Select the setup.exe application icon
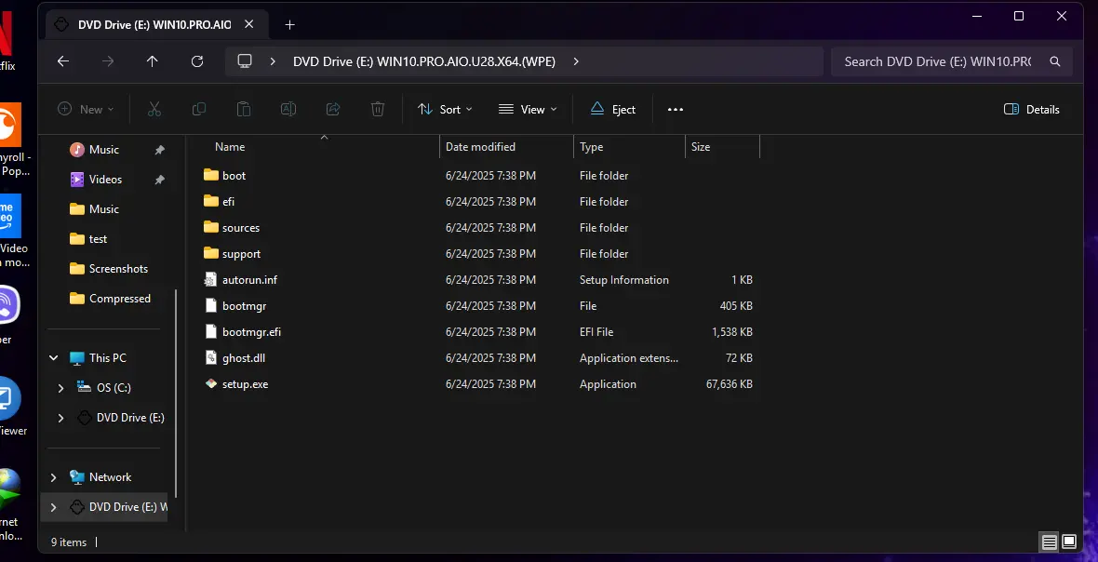Screen dimensions: 1098x562 pyautogui.click(x=211, y=384)
